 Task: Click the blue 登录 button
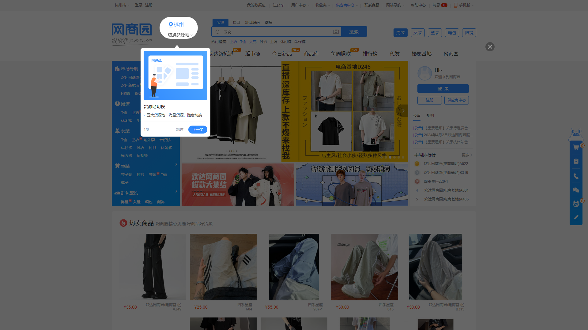click(443, 89)
